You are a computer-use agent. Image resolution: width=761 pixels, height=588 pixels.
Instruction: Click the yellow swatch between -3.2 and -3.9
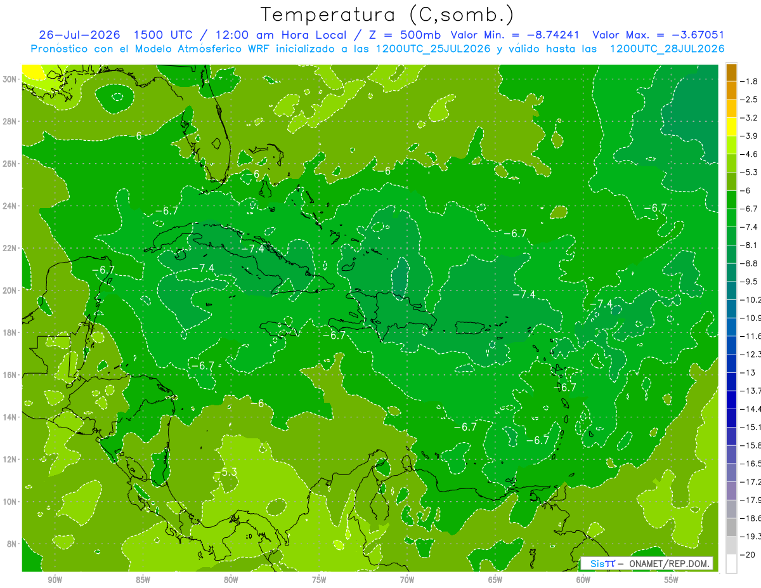(x=731, y=127)
